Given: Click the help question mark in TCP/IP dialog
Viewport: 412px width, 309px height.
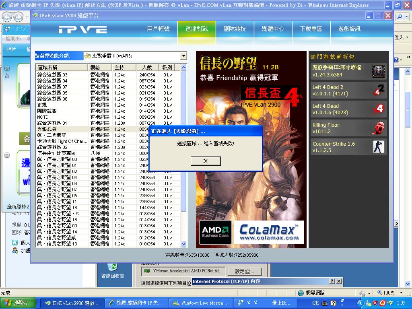Looking at the screenshot, I should click(x=332, y=281).
